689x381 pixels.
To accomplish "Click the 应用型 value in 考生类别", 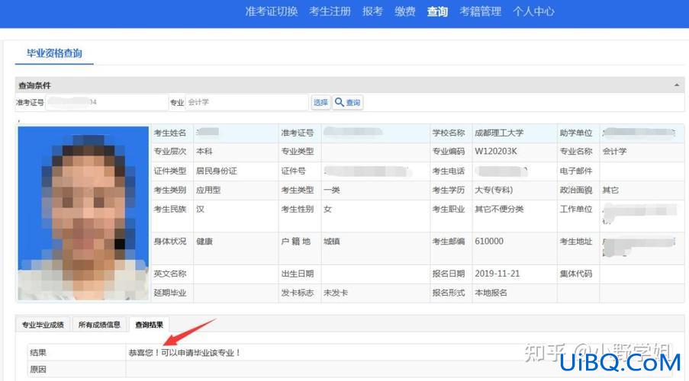I will tap(208, 190).
